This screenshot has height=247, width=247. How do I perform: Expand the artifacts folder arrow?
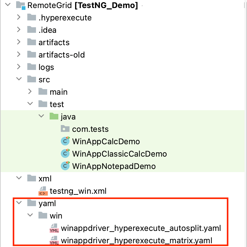(19, 42)
